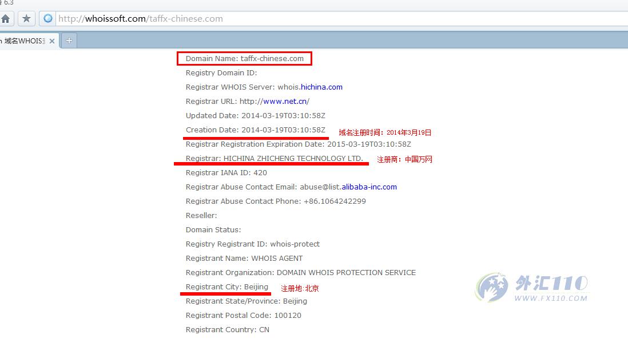Click Registrar: HICHINA ZHICHENG TECHNOLOGY LTD. line
Screen dimensions: 628x339
click(x=275, y=159)
